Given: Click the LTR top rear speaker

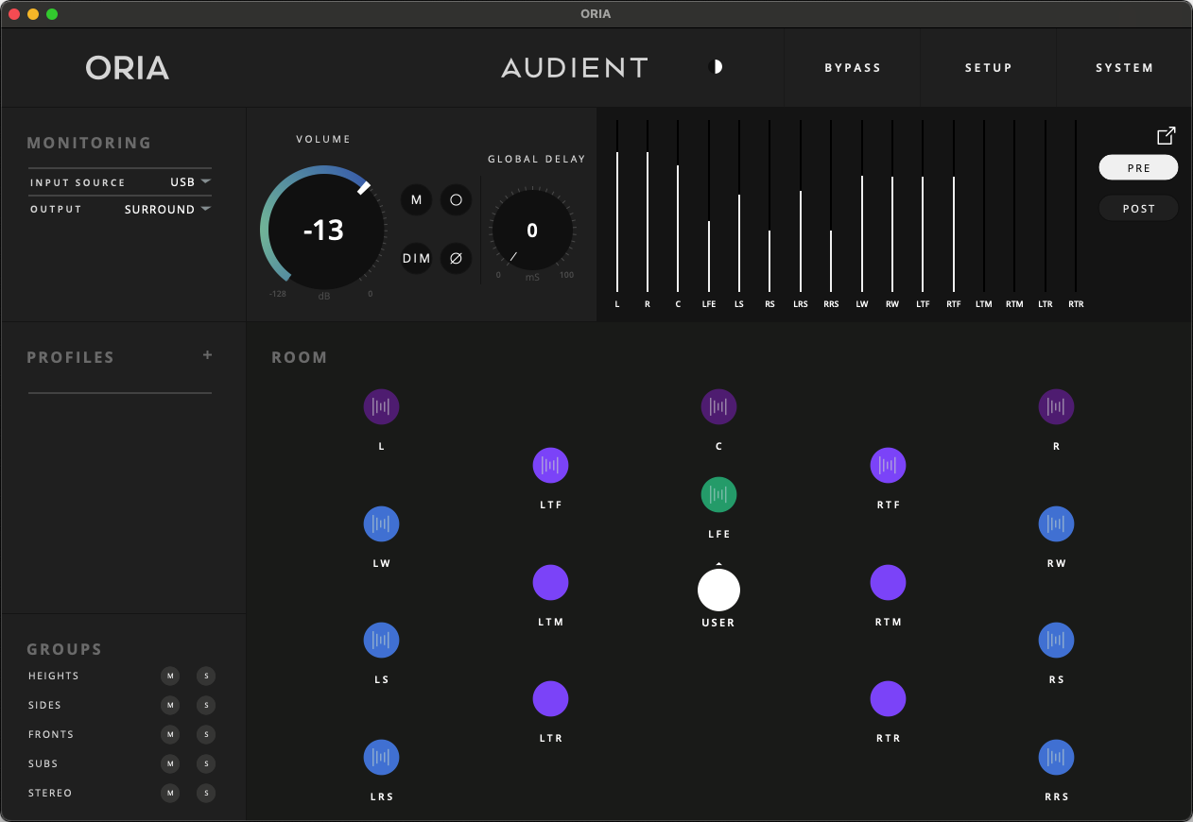Looking at the screenshot, I should [x=550, y=699].
